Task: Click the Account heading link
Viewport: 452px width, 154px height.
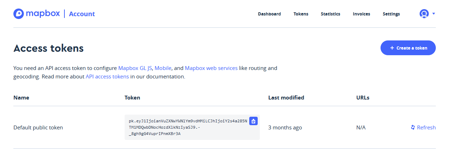Action: pos(82,14)
